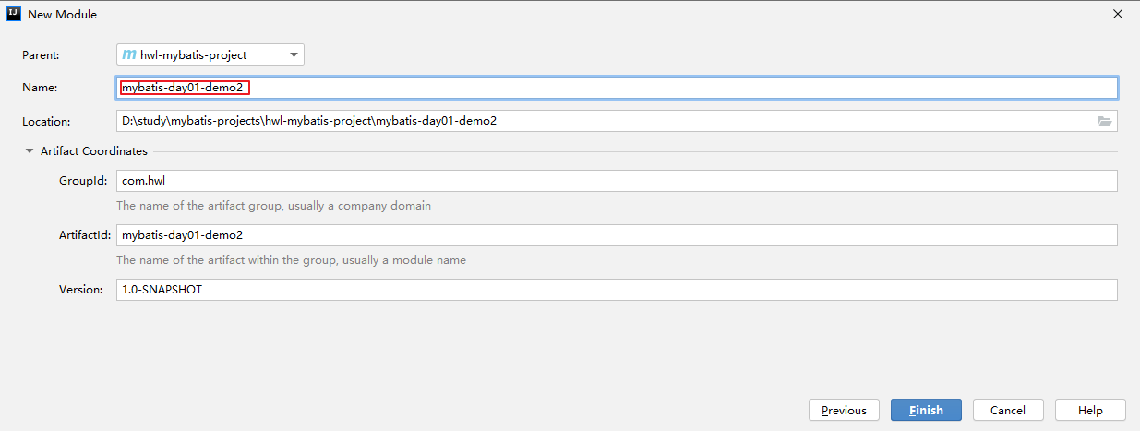
Task: Go back with the Previous button
Action: click(844, 410)
